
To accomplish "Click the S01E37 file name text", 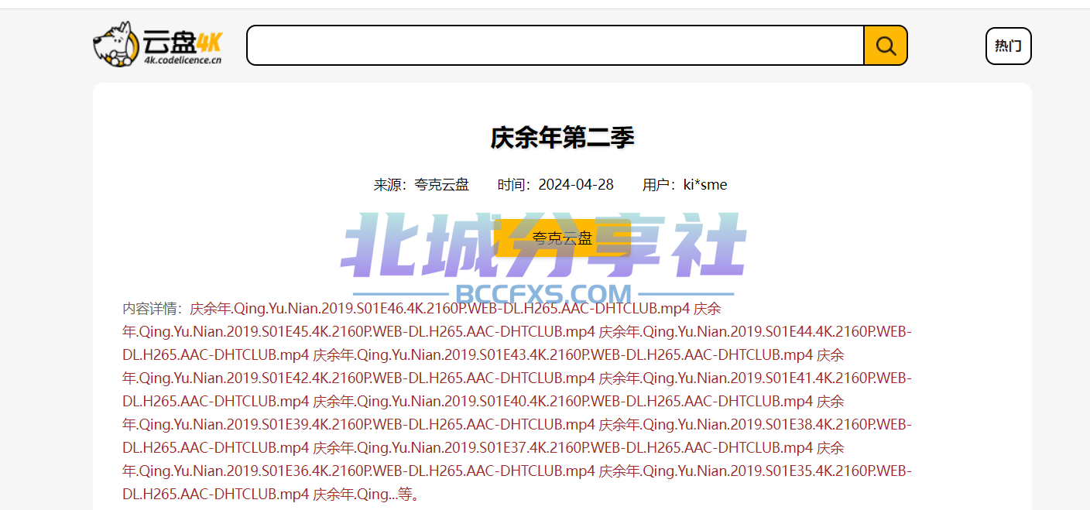I will [x=563, y=448].
